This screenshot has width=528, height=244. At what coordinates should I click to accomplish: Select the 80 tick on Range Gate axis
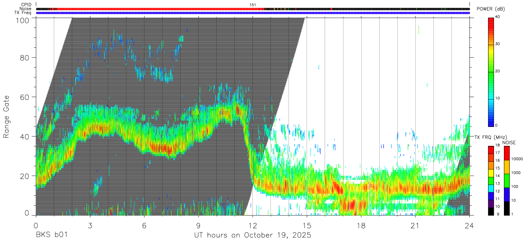pos(24,57)
